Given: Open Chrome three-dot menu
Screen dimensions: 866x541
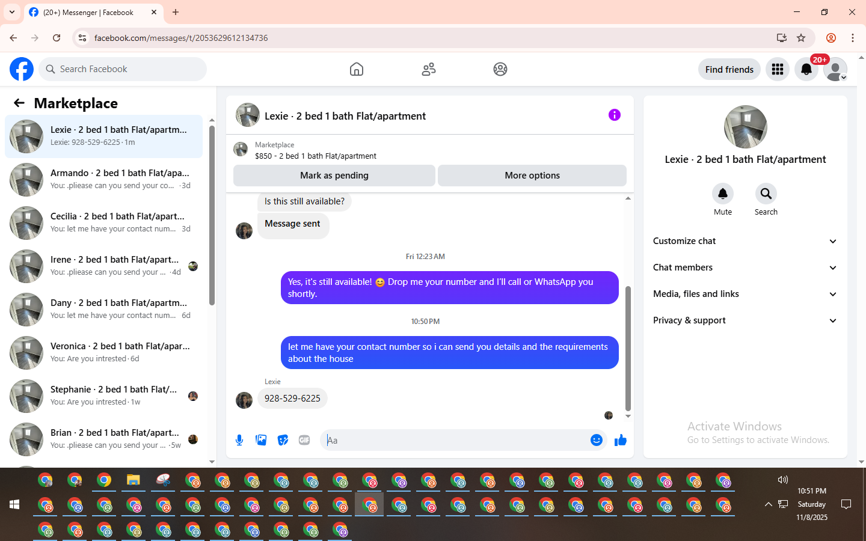Looking at the screenshot, I should point(853,38).
